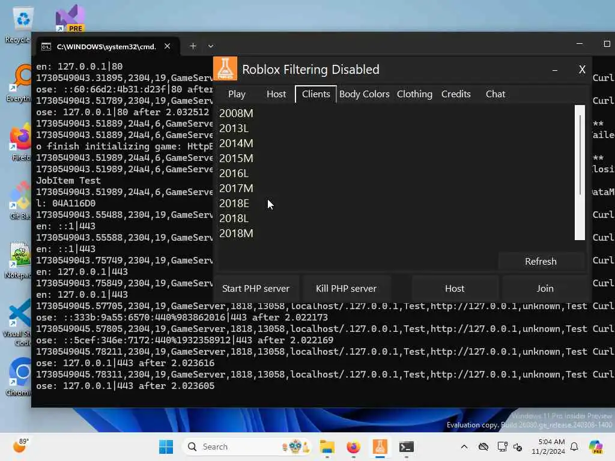615x461 pixels.
Task: Maximize the terminal window
Action: (607, 44)
